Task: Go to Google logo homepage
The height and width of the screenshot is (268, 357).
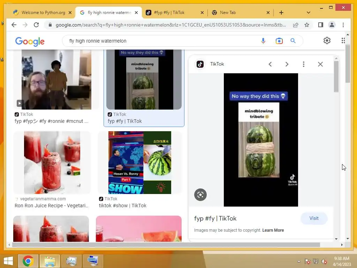Action: point(30,42)
